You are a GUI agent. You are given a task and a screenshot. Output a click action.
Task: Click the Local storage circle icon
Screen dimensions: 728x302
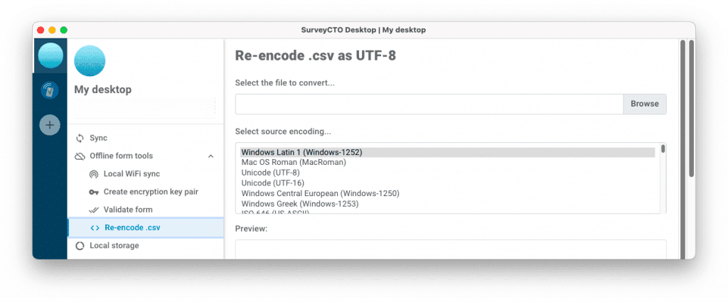[80, 246]
